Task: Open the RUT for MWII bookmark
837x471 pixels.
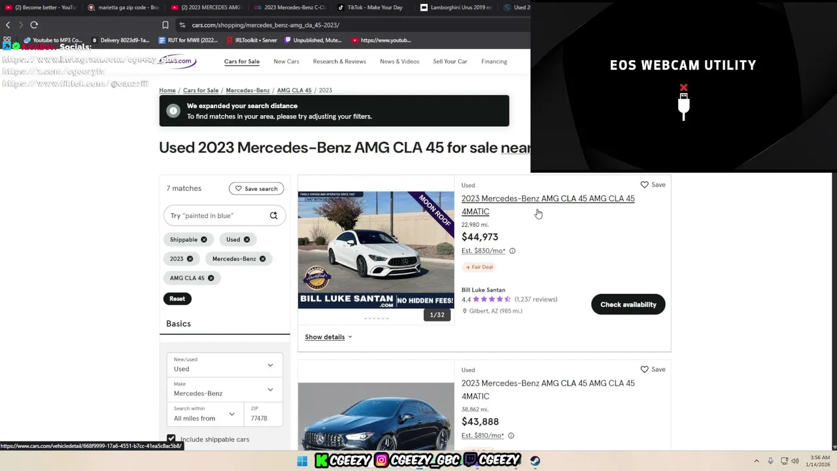Action: point(188,40)
